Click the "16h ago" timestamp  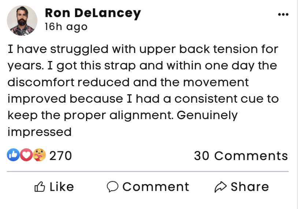point(66,27)
